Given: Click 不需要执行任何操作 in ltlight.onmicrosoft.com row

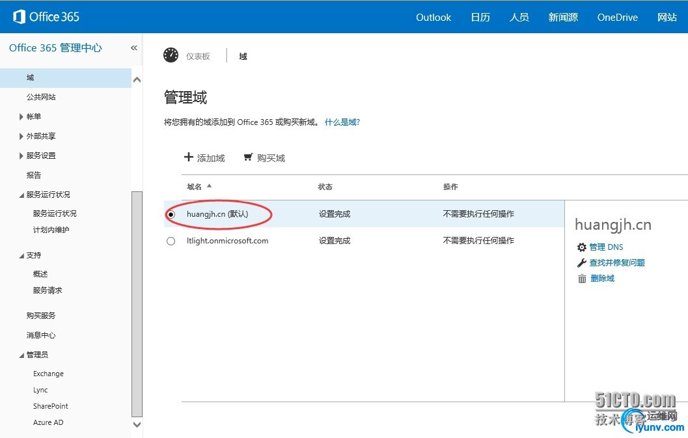Looking at the screenshot, I should click(x=478, y=241).
